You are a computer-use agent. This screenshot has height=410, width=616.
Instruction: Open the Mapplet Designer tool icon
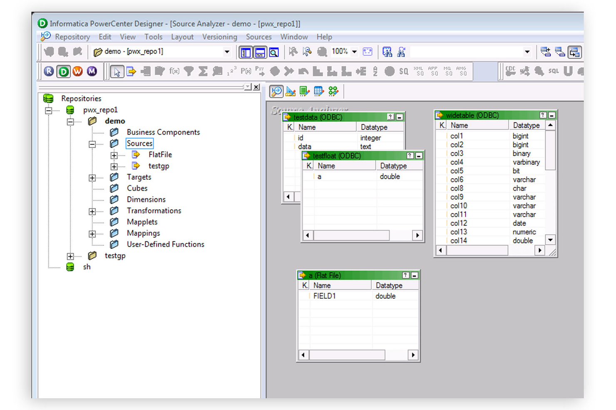319,91
